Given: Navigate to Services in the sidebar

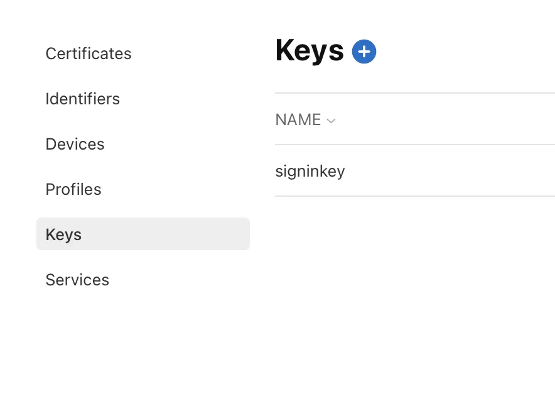Looking at the screenshot, I should click(x=77, y=280).
